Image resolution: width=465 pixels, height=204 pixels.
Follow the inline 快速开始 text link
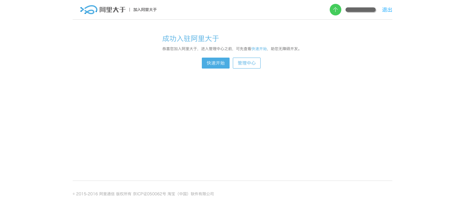(x=259, y=49)
